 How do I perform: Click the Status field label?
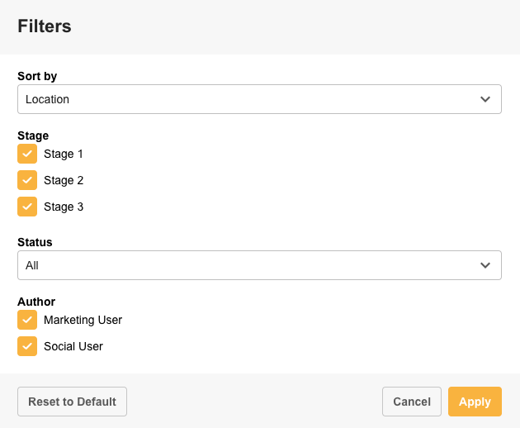click(35, 242)
